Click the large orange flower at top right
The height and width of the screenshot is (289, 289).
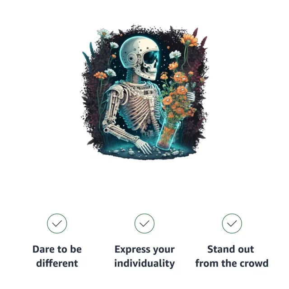tap(189, 40)
